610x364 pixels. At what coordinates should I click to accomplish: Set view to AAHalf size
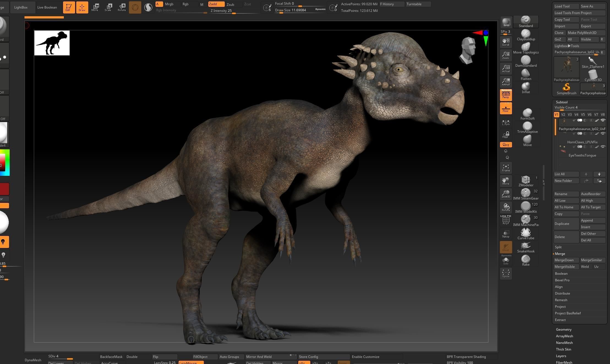point(506,82)
